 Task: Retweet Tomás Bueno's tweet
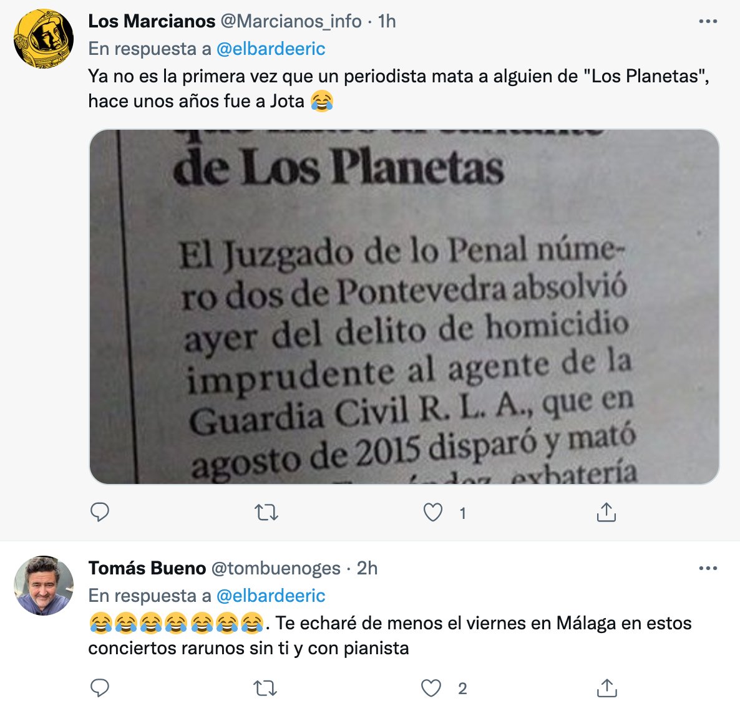pos(266,688)
